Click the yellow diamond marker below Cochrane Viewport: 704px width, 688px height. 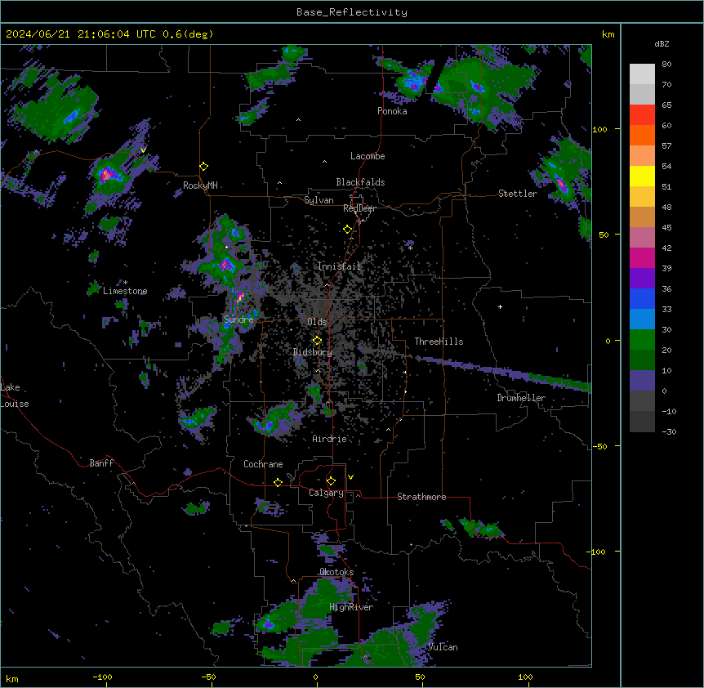[278, 482]
